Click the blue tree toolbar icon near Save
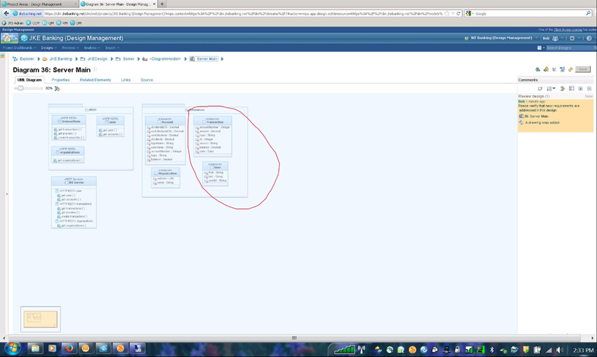 pos(563,69)
